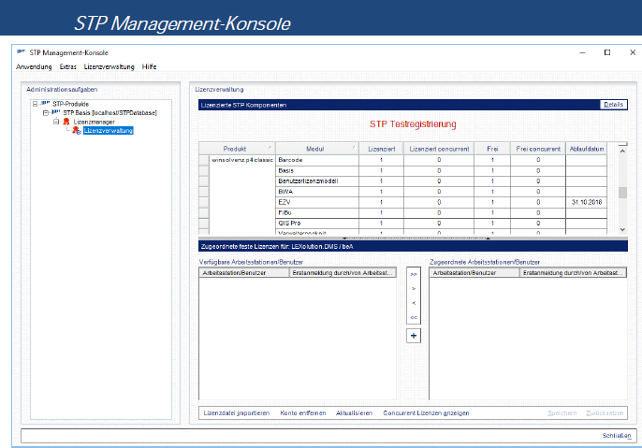Viewport: 642px width, 448px height.
Task: Maximize the STP Management-Konsole window
Action: click(x=607, y=52)
